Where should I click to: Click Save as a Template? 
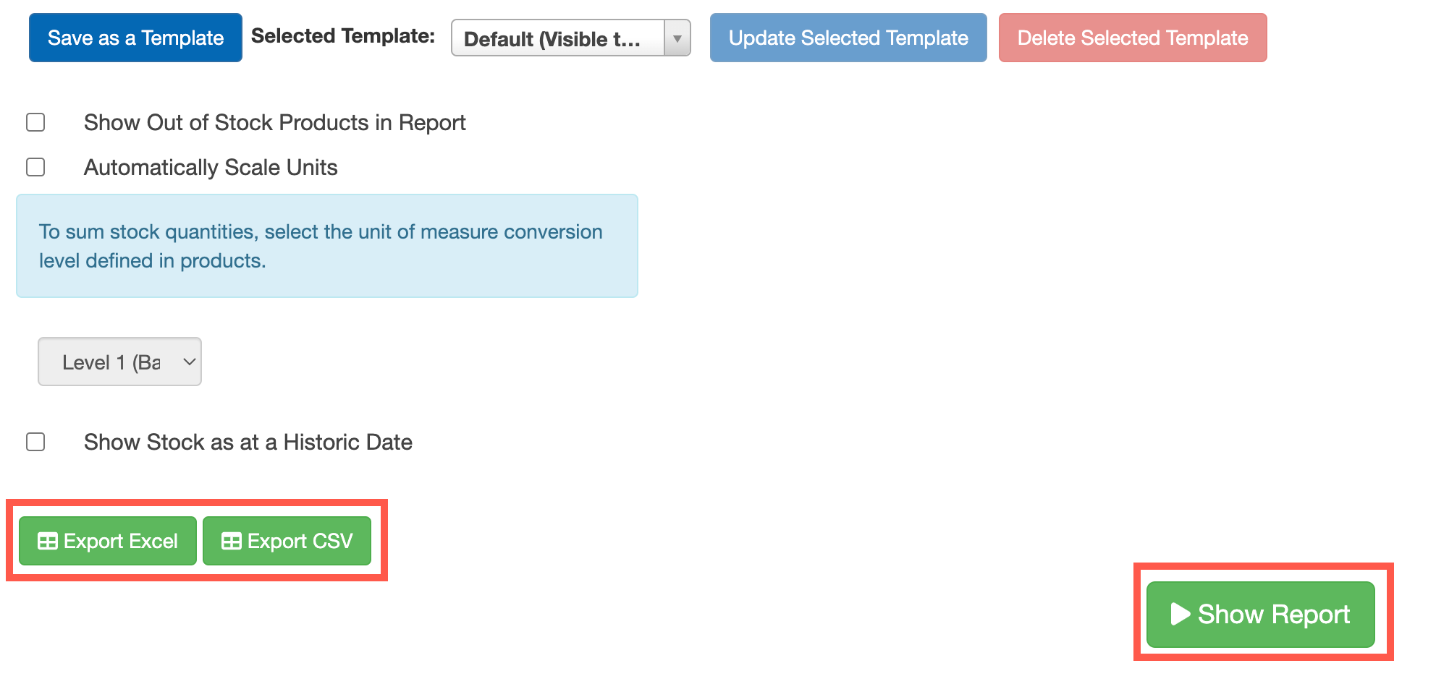pos(135,38)
